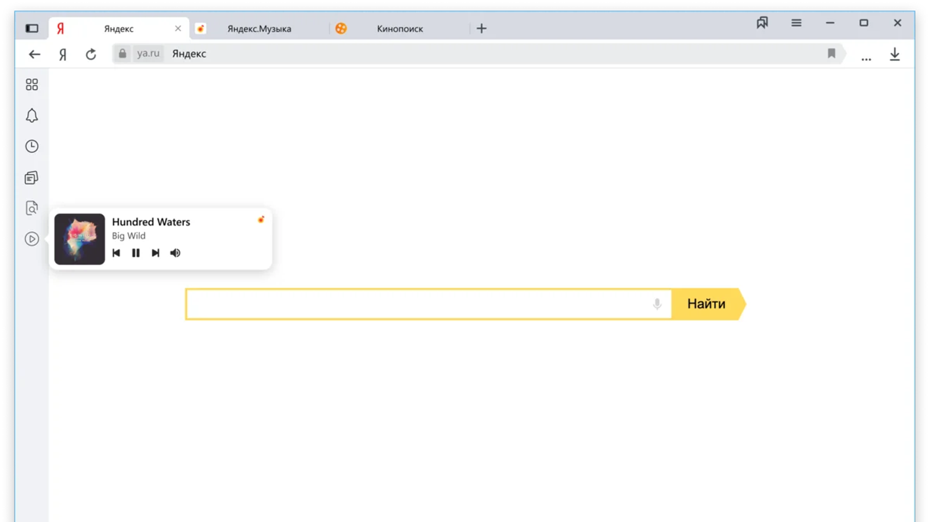The width and height of the screenshot is (929, 522).
Task: Open a new tab with plus
Action: click(481, 28)
